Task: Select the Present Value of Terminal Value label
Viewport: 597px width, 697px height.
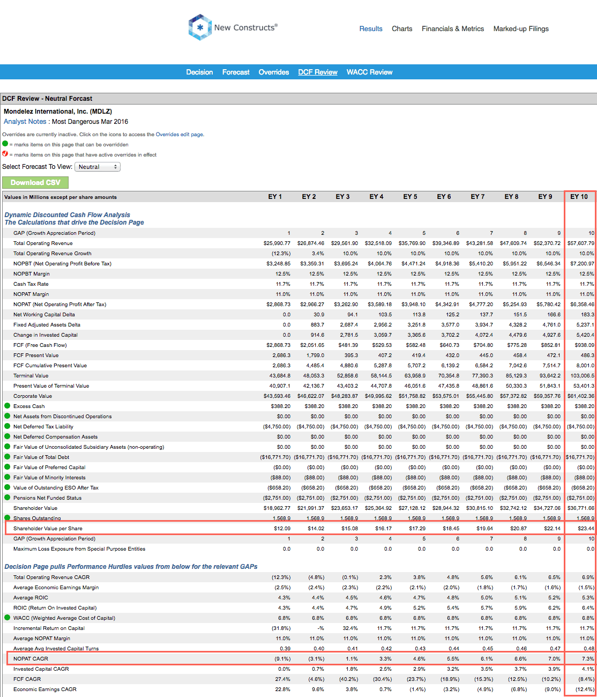Action: tap(51, 386)
